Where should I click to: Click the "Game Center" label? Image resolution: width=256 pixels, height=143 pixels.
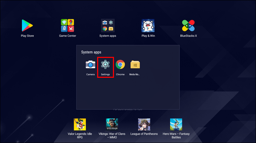68,36
